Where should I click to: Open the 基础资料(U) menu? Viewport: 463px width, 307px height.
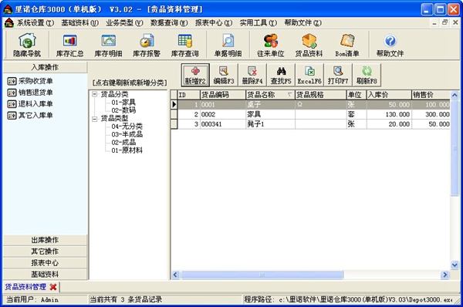click(79, 22)
